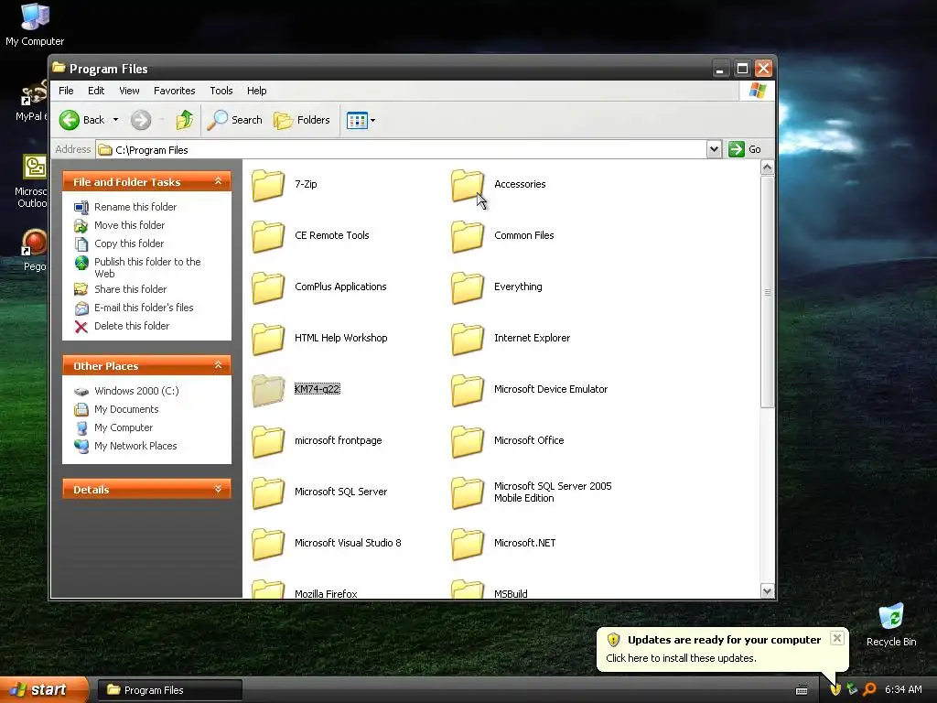937x703 pixels.
Task: Open the Help menu
Action: 256,91
